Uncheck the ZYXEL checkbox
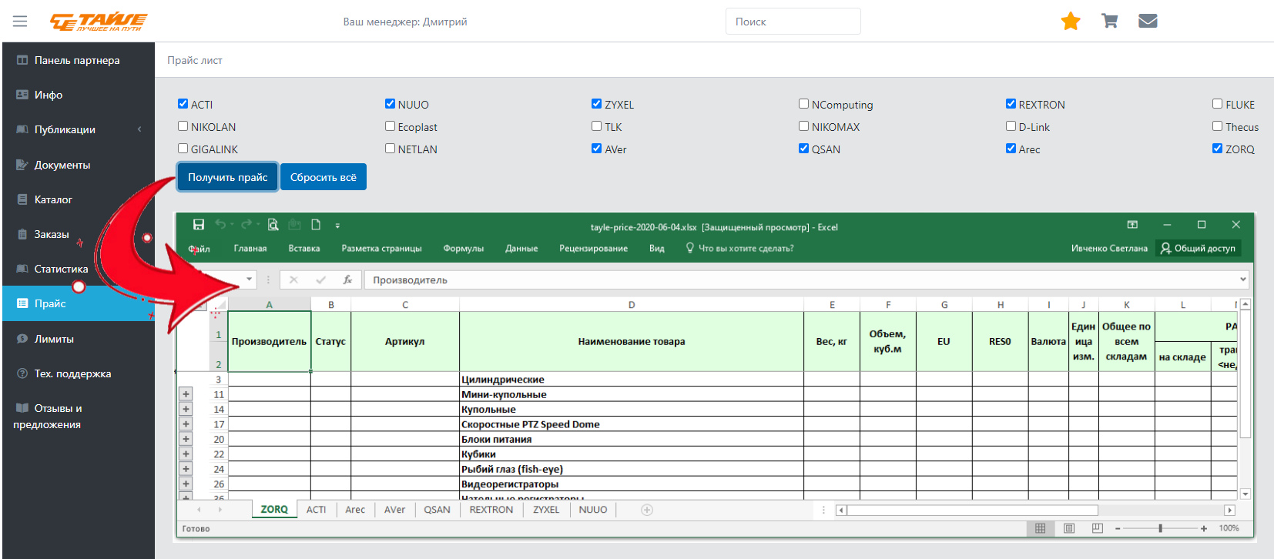The height and width of the screenshot is (559, 1274). [597, 104]
